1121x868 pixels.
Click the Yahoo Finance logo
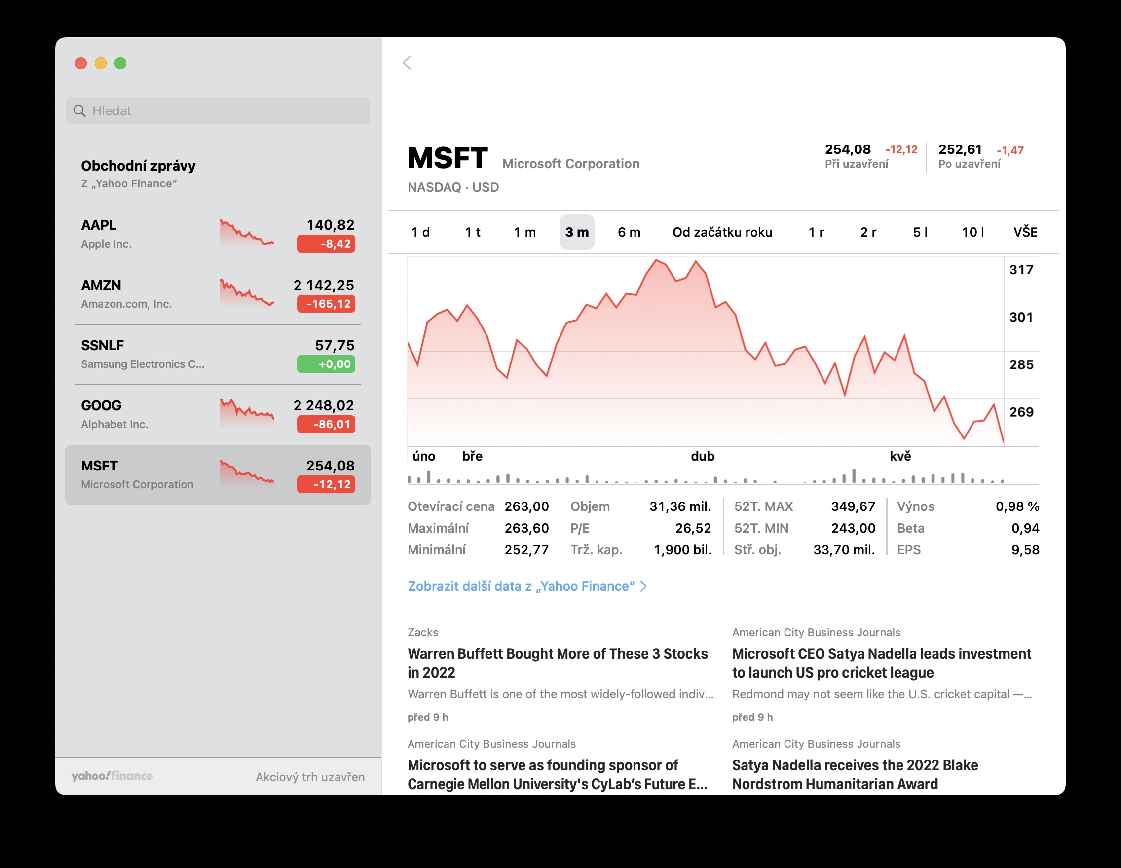click(112, 776)
